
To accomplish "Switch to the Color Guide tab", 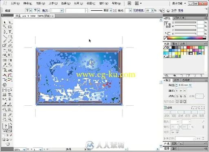I will (x=179, y=18).
